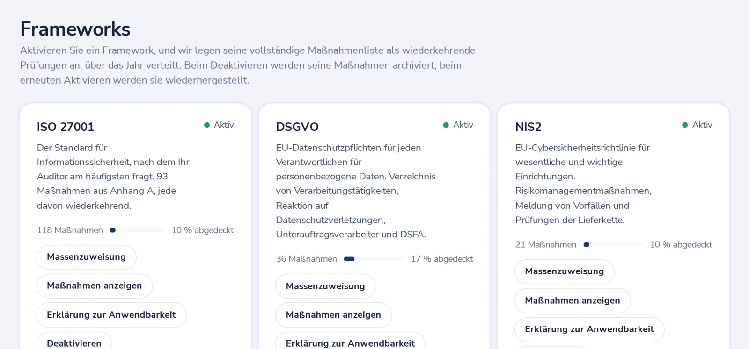The width and height of the screenshot is (749, 349).
Task: View NIS2 measures via Maßnahmen anzeigen
Action: (573, 300)
